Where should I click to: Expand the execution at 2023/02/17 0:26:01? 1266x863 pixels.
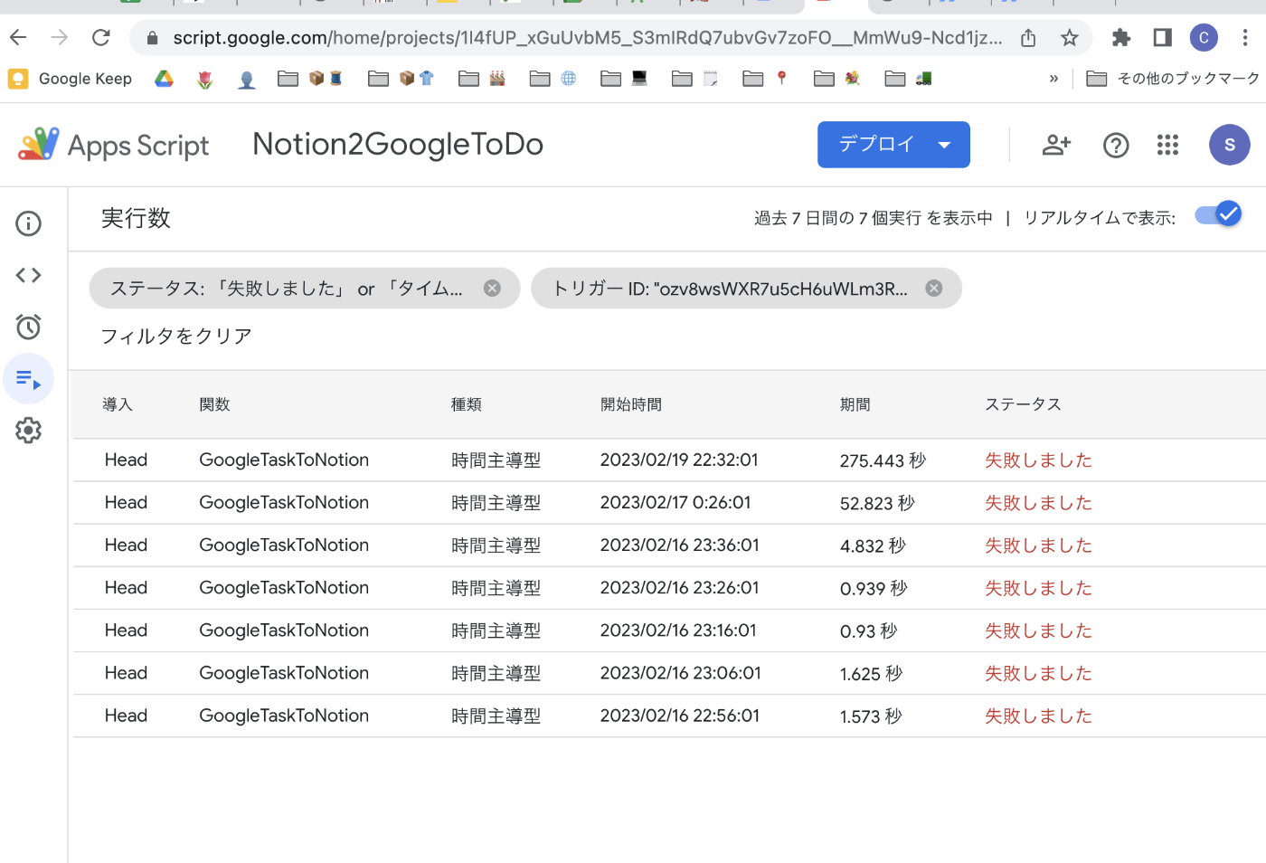click(x=669, y=503)
